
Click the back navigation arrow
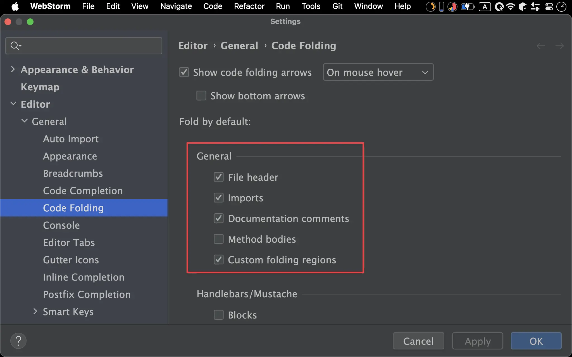[x=541, y=46]
